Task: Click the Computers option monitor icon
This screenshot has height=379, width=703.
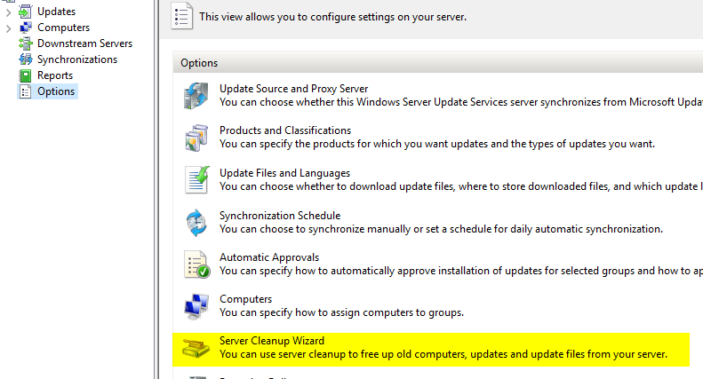Action: pos(196,306)
